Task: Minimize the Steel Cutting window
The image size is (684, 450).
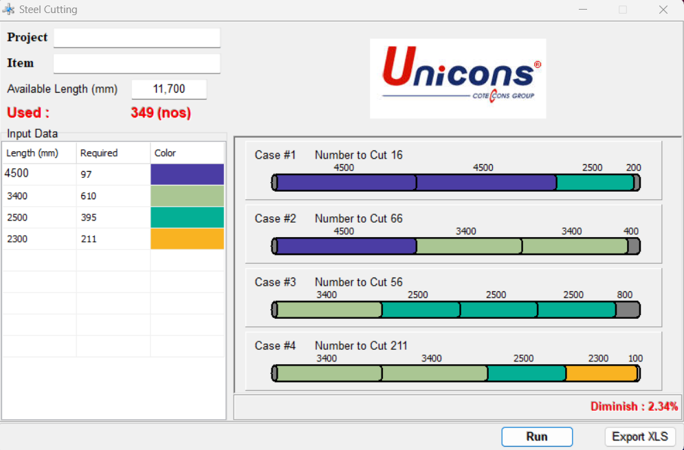Action: tap(583, 10)
